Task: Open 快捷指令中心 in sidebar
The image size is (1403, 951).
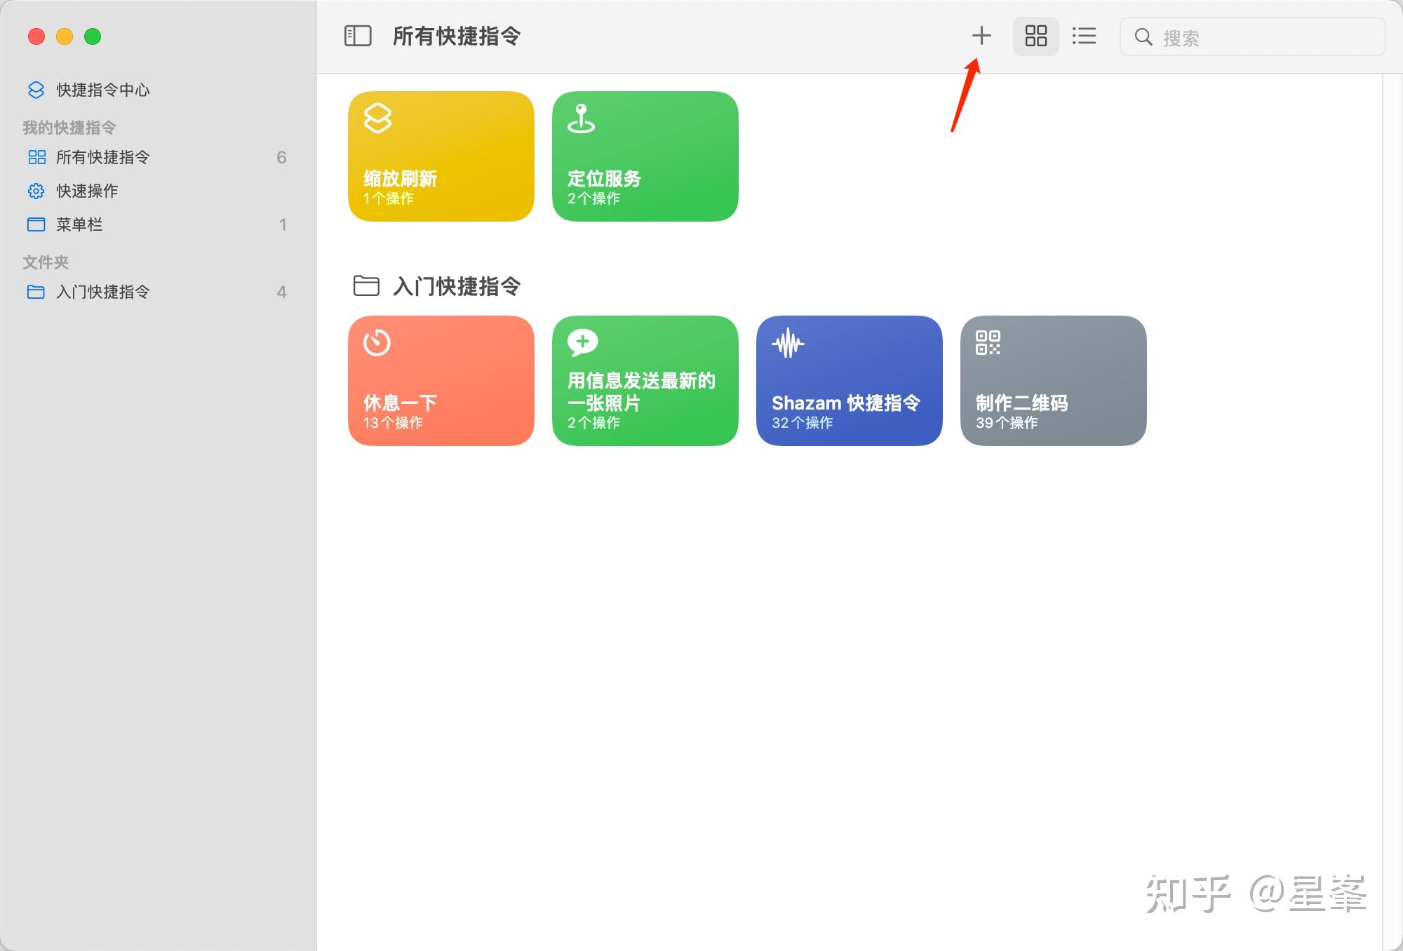Action: [x=102, y=90]
